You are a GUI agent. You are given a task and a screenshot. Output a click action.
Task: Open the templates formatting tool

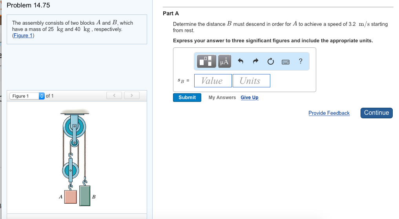click(x=206, y=61)
